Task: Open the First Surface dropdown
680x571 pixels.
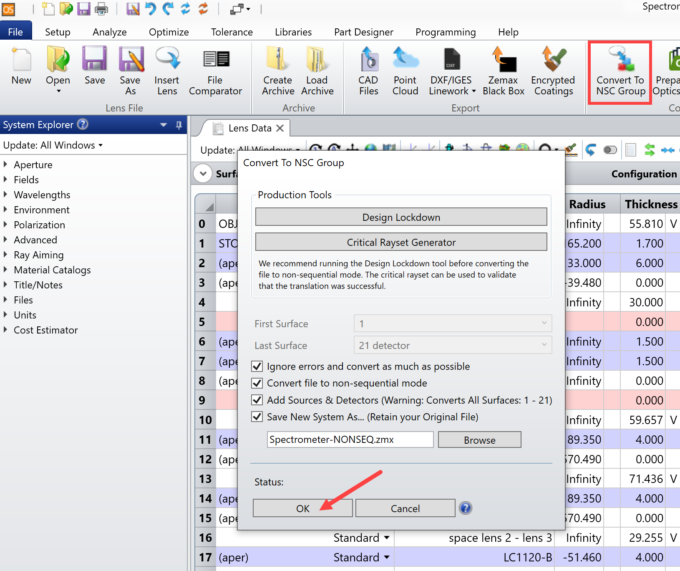Action: 453,323
